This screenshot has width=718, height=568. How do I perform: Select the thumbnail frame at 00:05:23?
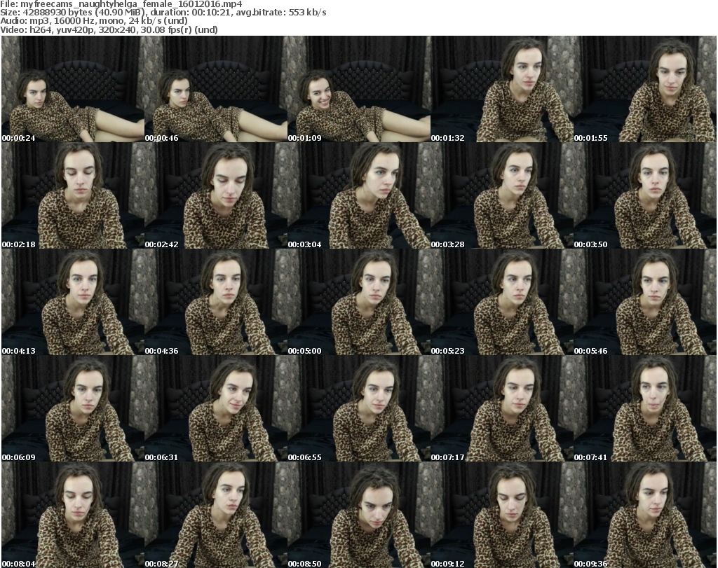[x=502, y=302]
